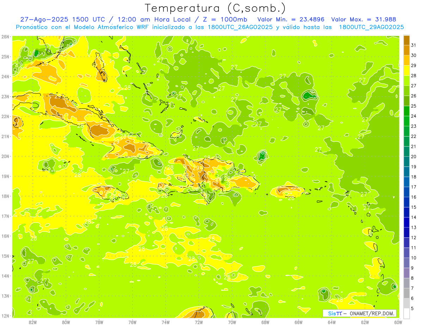Click the "23N" latitude axis label
This screenshot has width=423, height=327.
[x=5, y=96]
